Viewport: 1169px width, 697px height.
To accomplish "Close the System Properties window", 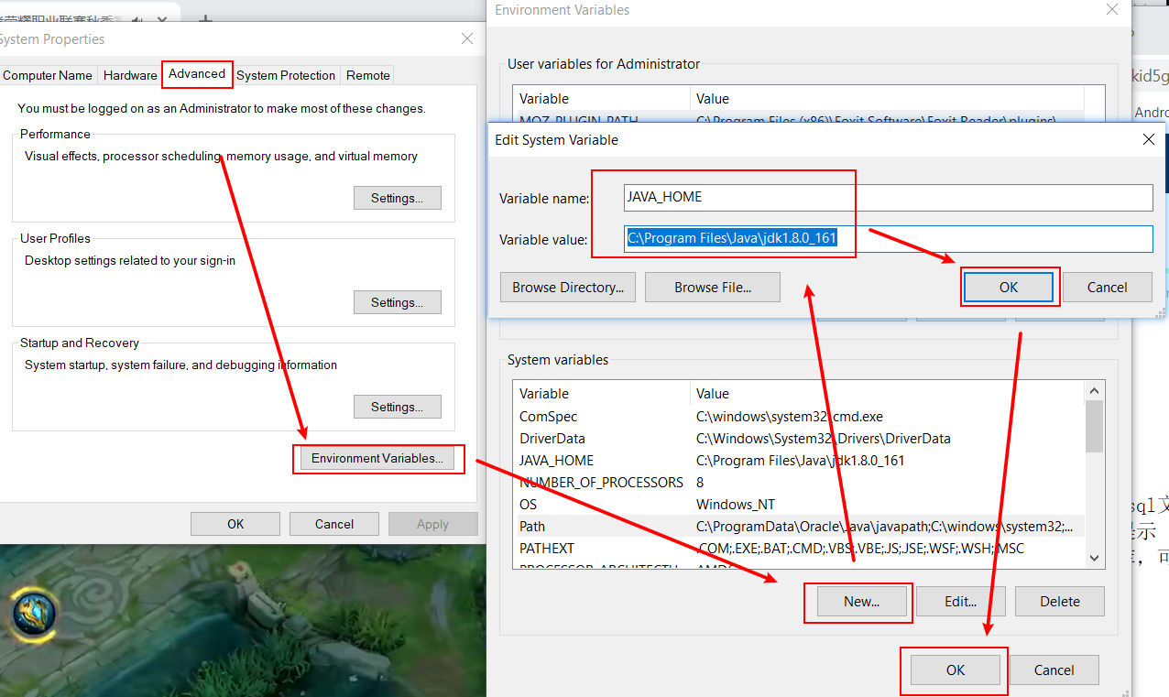I will pyautogui.click(x=467, y=39).
